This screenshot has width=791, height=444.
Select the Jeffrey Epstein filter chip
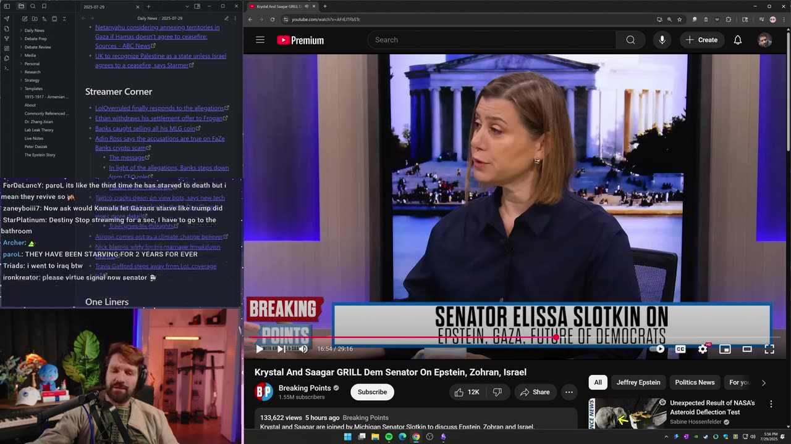(638, 382)
